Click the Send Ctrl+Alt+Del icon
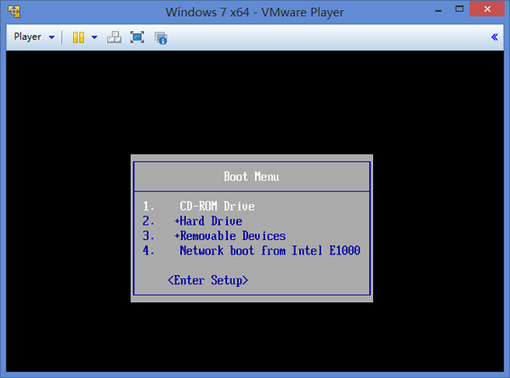Screen dimensions: 510x378 (x=114, y=37)
